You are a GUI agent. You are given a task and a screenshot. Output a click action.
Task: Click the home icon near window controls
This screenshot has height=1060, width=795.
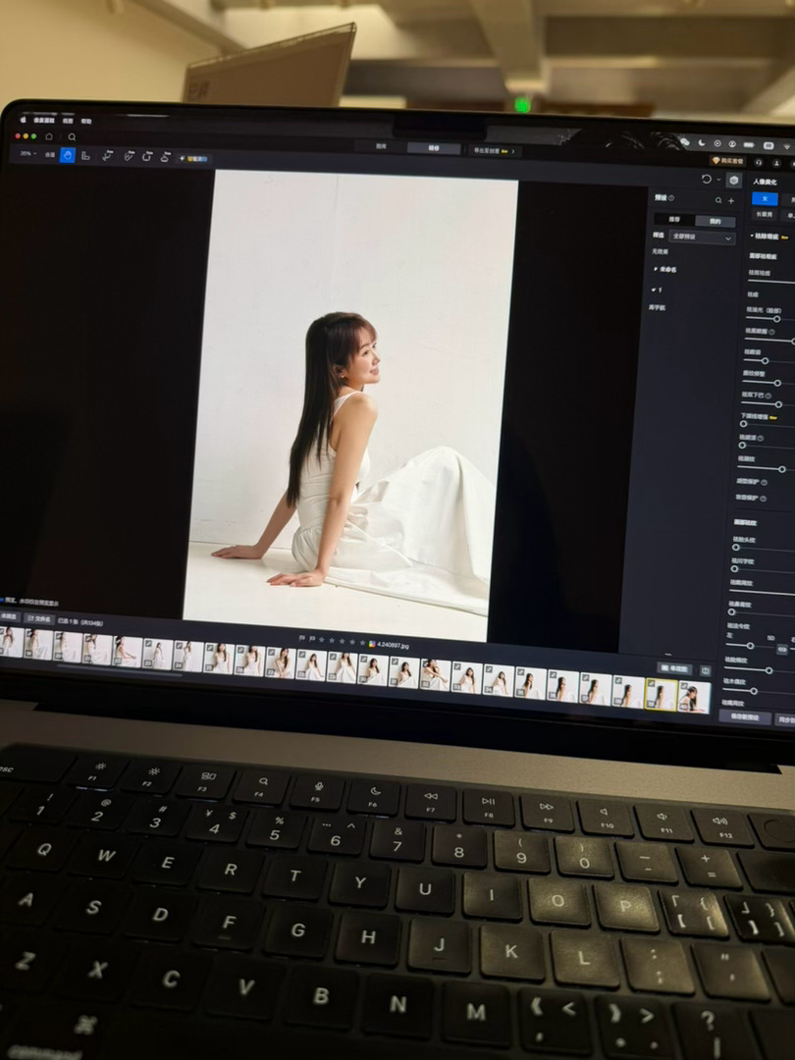click(x=49, y=136)
